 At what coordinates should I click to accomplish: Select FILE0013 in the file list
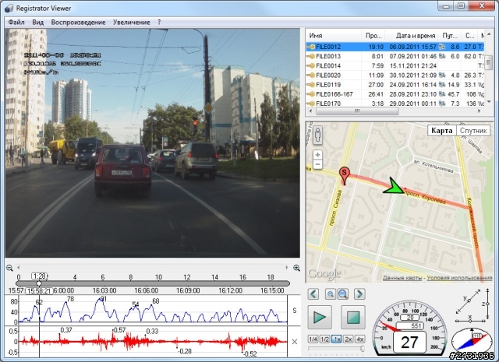(x=395, y=56)
